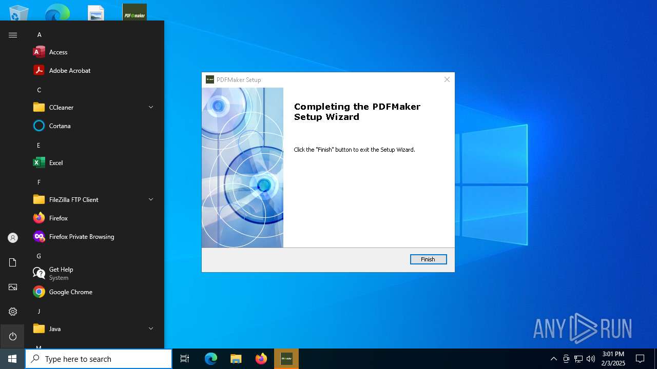Open Settings gear in Start sidebar

pyautogui.click(x=13, y=312)
